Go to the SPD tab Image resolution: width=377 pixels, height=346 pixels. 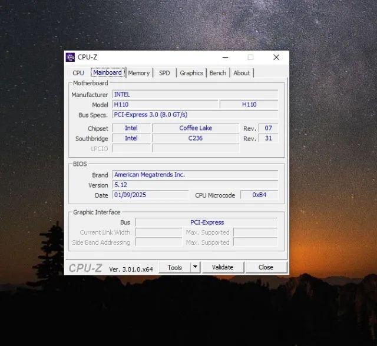coord(164,73)
